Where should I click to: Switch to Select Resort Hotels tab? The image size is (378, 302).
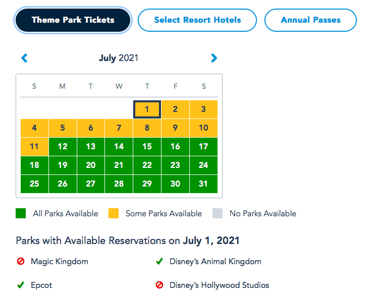tap(197, 20)
